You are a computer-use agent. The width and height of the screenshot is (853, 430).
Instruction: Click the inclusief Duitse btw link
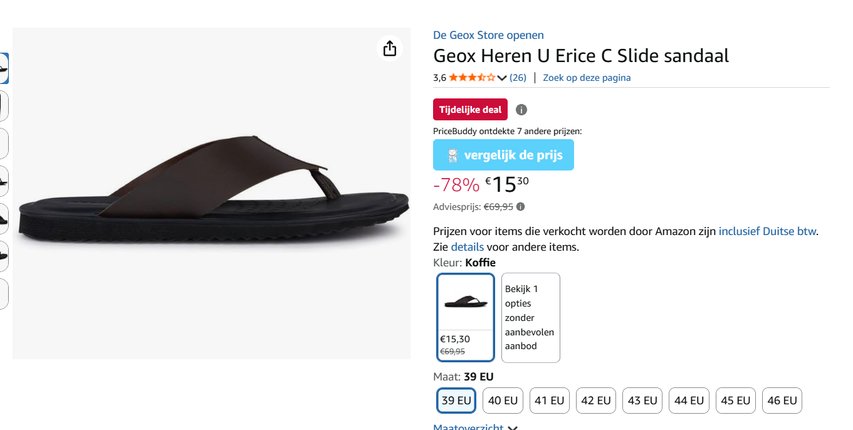coord(767,231)
